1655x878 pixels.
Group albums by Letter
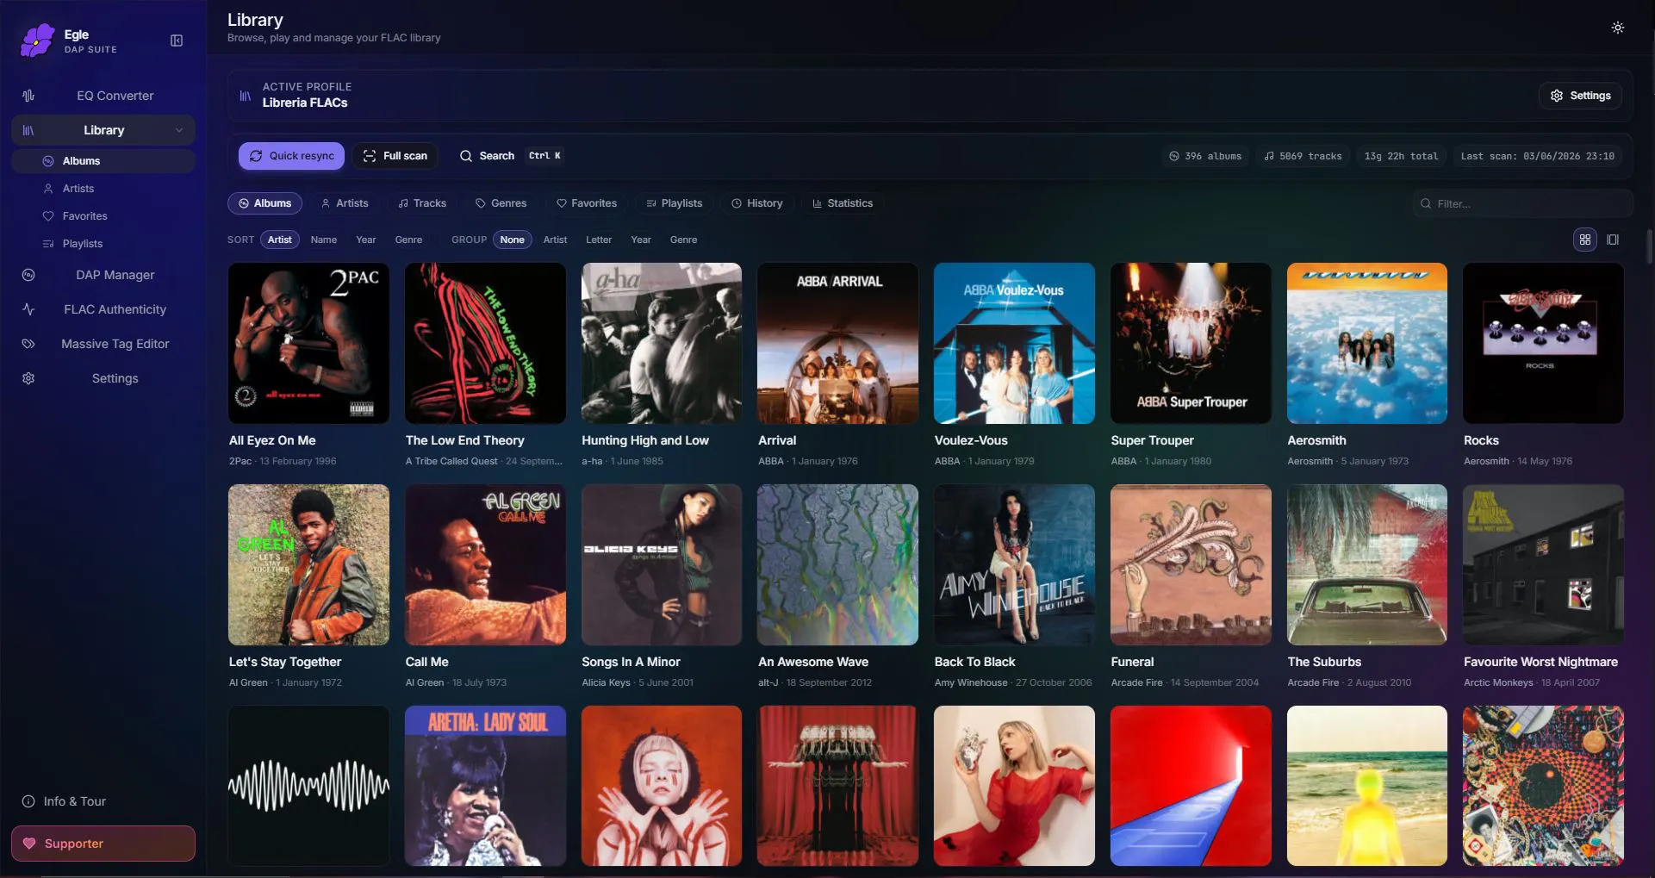pos(599,240)
